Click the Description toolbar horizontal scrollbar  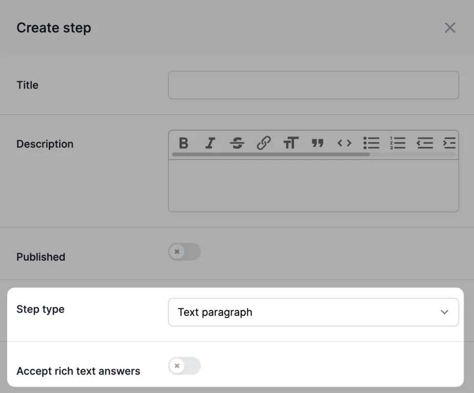[x=271, y=155]
